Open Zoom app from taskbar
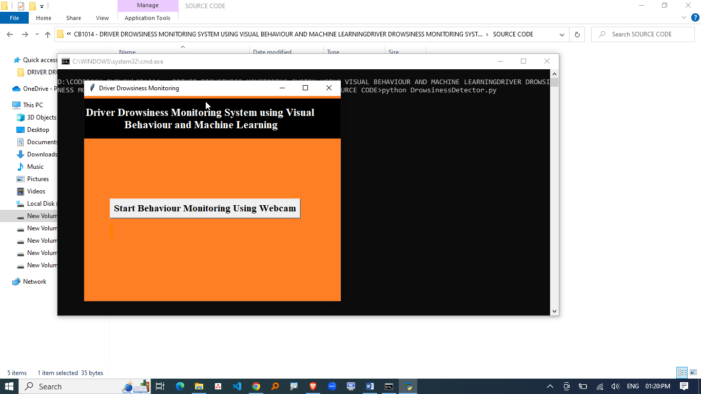The width and height of the screenshot is (701, 394). click(x=332, y=386)
